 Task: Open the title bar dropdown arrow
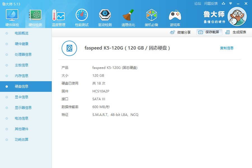pos(231,4)
